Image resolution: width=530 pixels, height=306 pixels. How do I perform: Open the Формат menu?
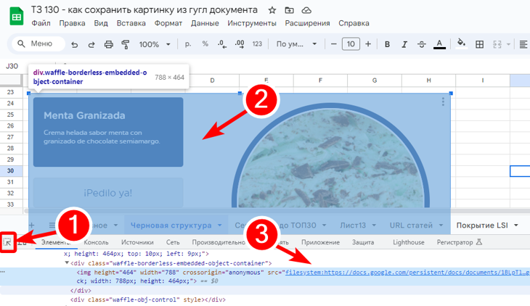click(168, 23)
